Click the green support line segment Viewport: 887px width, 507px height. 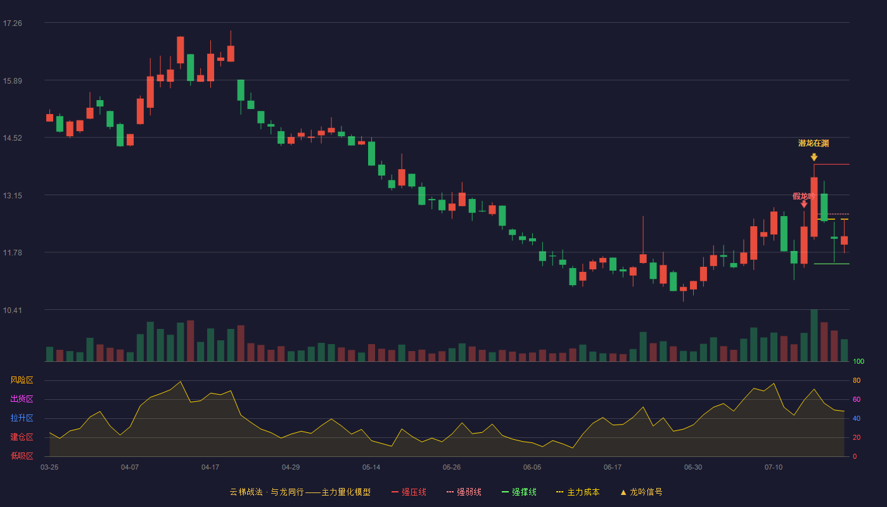coord(832,264)
